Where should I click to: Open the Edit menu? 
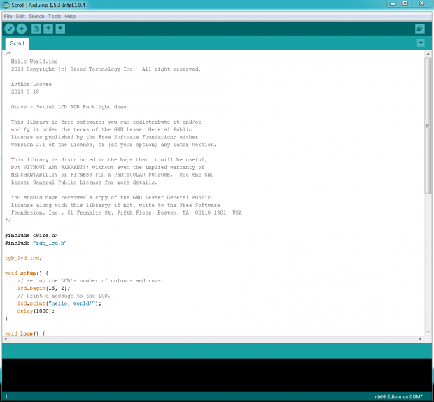click(x=20, y=16)
